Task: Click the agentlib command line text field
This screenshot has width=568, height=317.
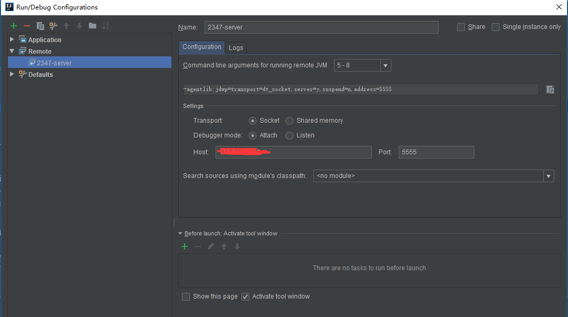Action: tap(361, 90)
